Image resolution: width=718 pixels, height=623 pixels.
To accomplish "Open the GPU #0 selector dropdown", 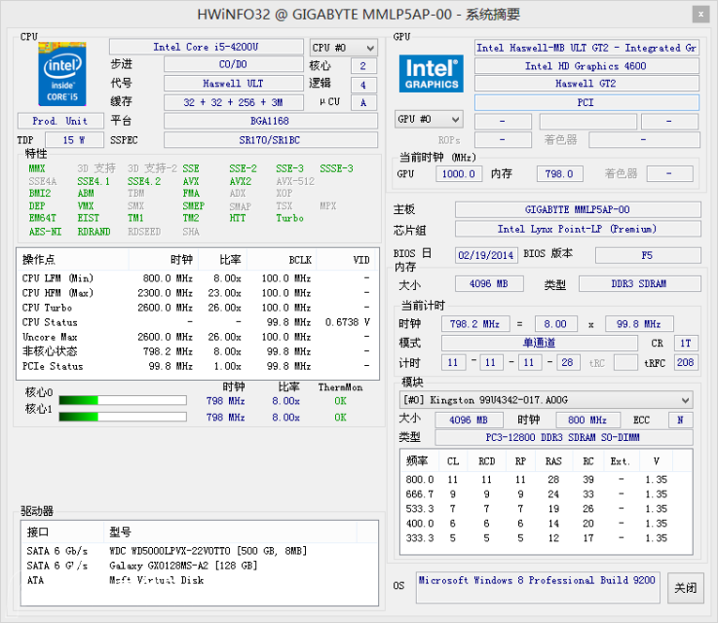I will 428,120.
